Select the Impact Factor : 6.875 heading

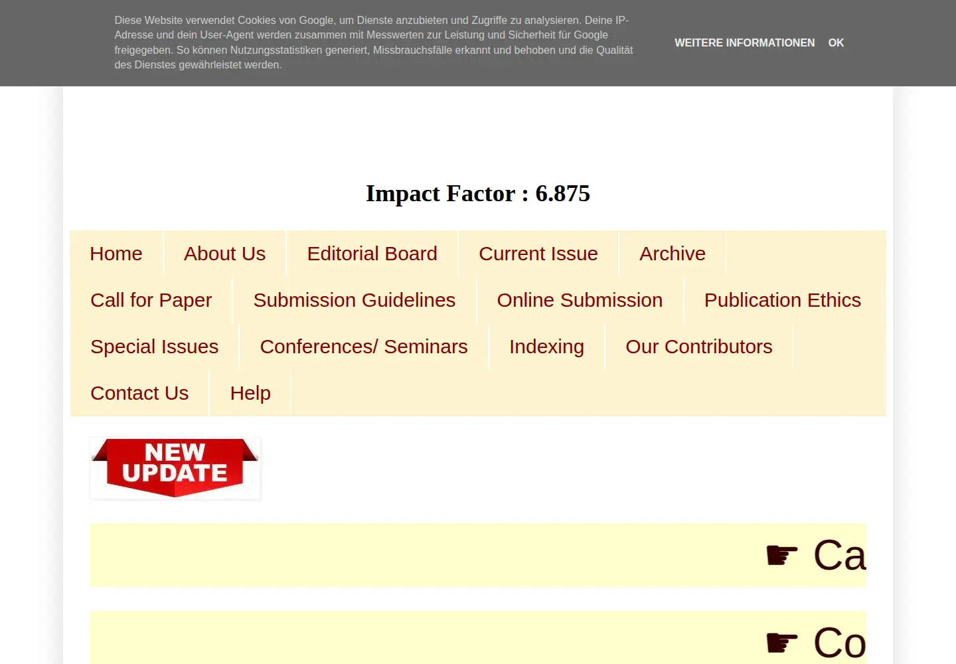[x=478, y=193]
